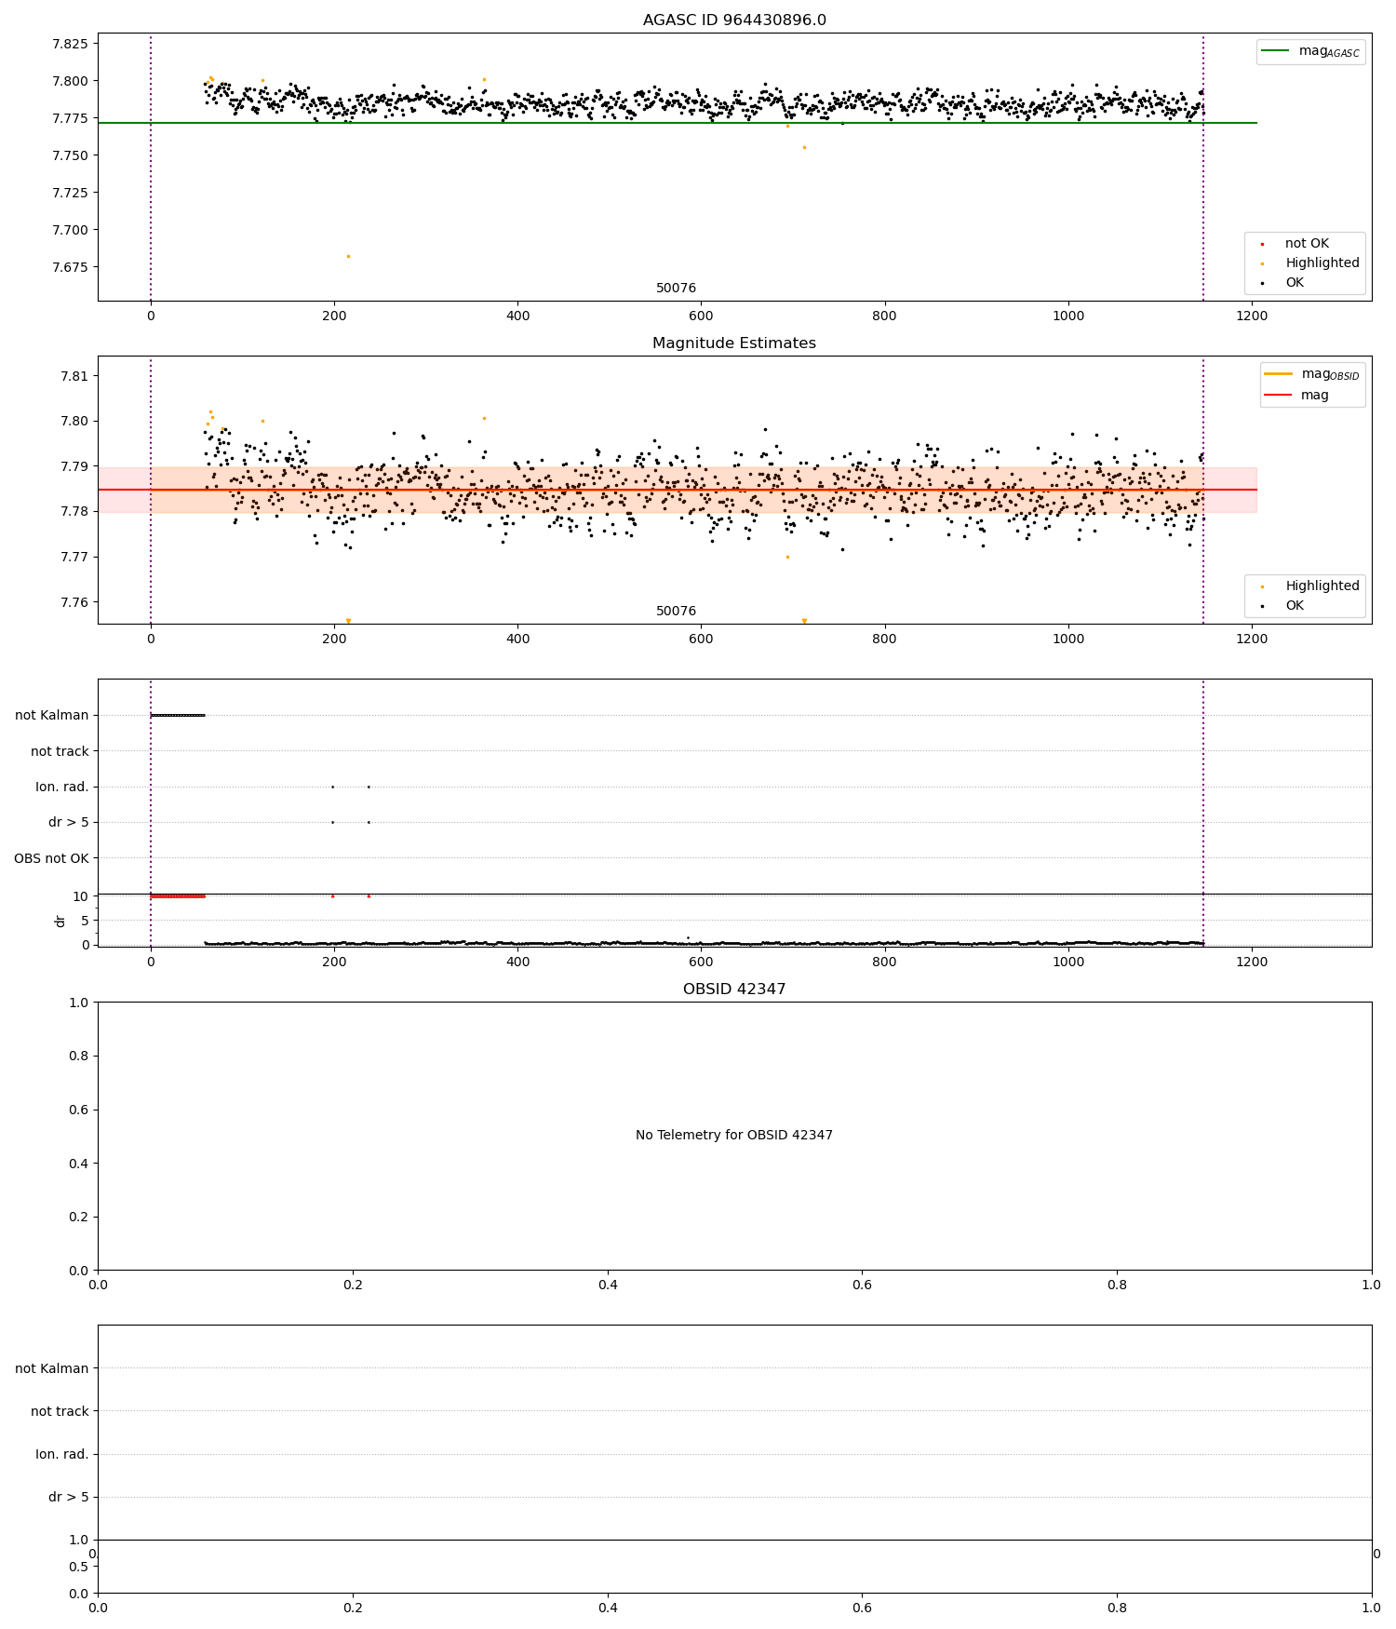Image resolution: width=1396 pixels, height=1629 pixels.
Task: Click the orange mag OBSID legend entry
Action: pyautogui.click(x=1312, y=374)
